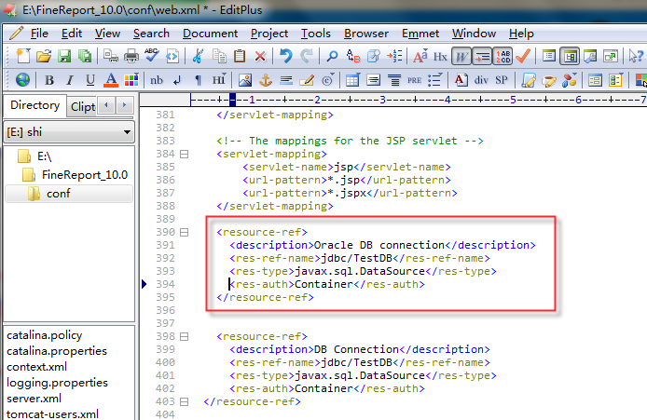Toggle auto indent button
647x420 pixels.
[482, 56]
